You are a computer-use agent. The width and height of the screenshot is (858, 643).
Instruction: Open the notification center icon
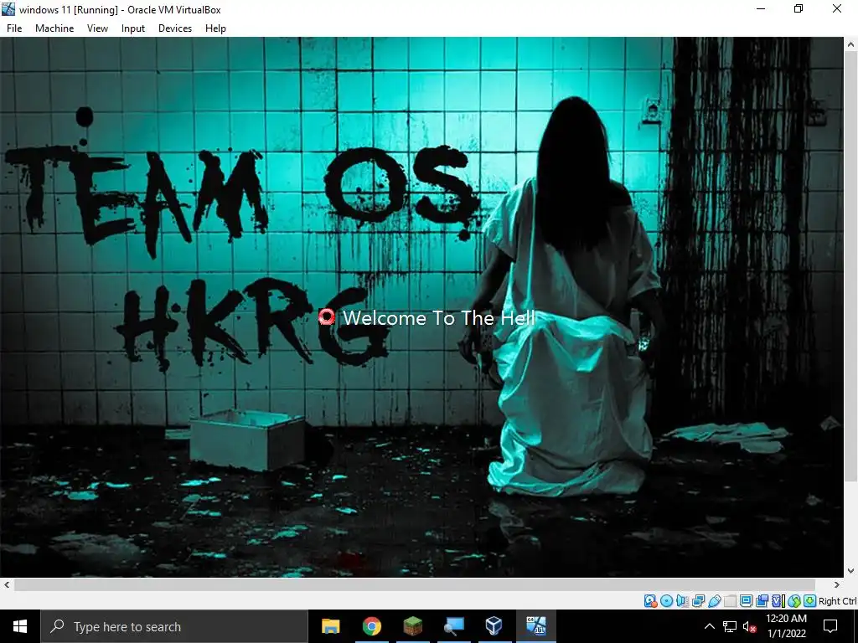tap(830, 626)
